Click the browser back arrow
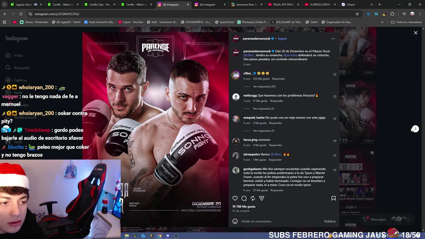Viewport: 425px width, 239px height. tap(5, 14)
